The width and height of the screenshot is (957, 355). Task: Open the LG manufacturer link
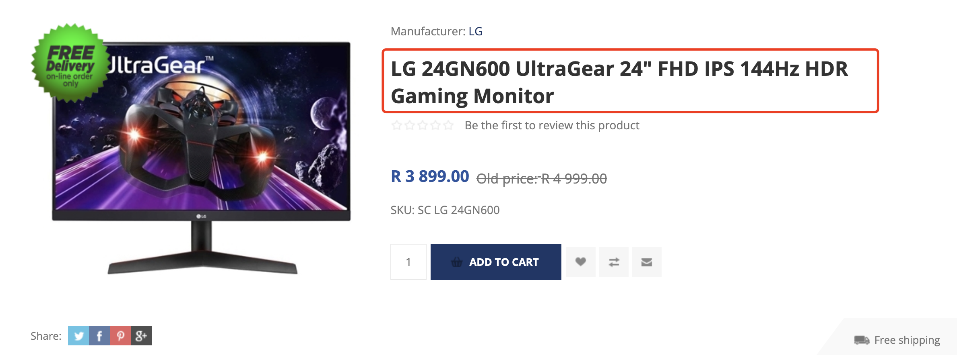tap(475, 31)
